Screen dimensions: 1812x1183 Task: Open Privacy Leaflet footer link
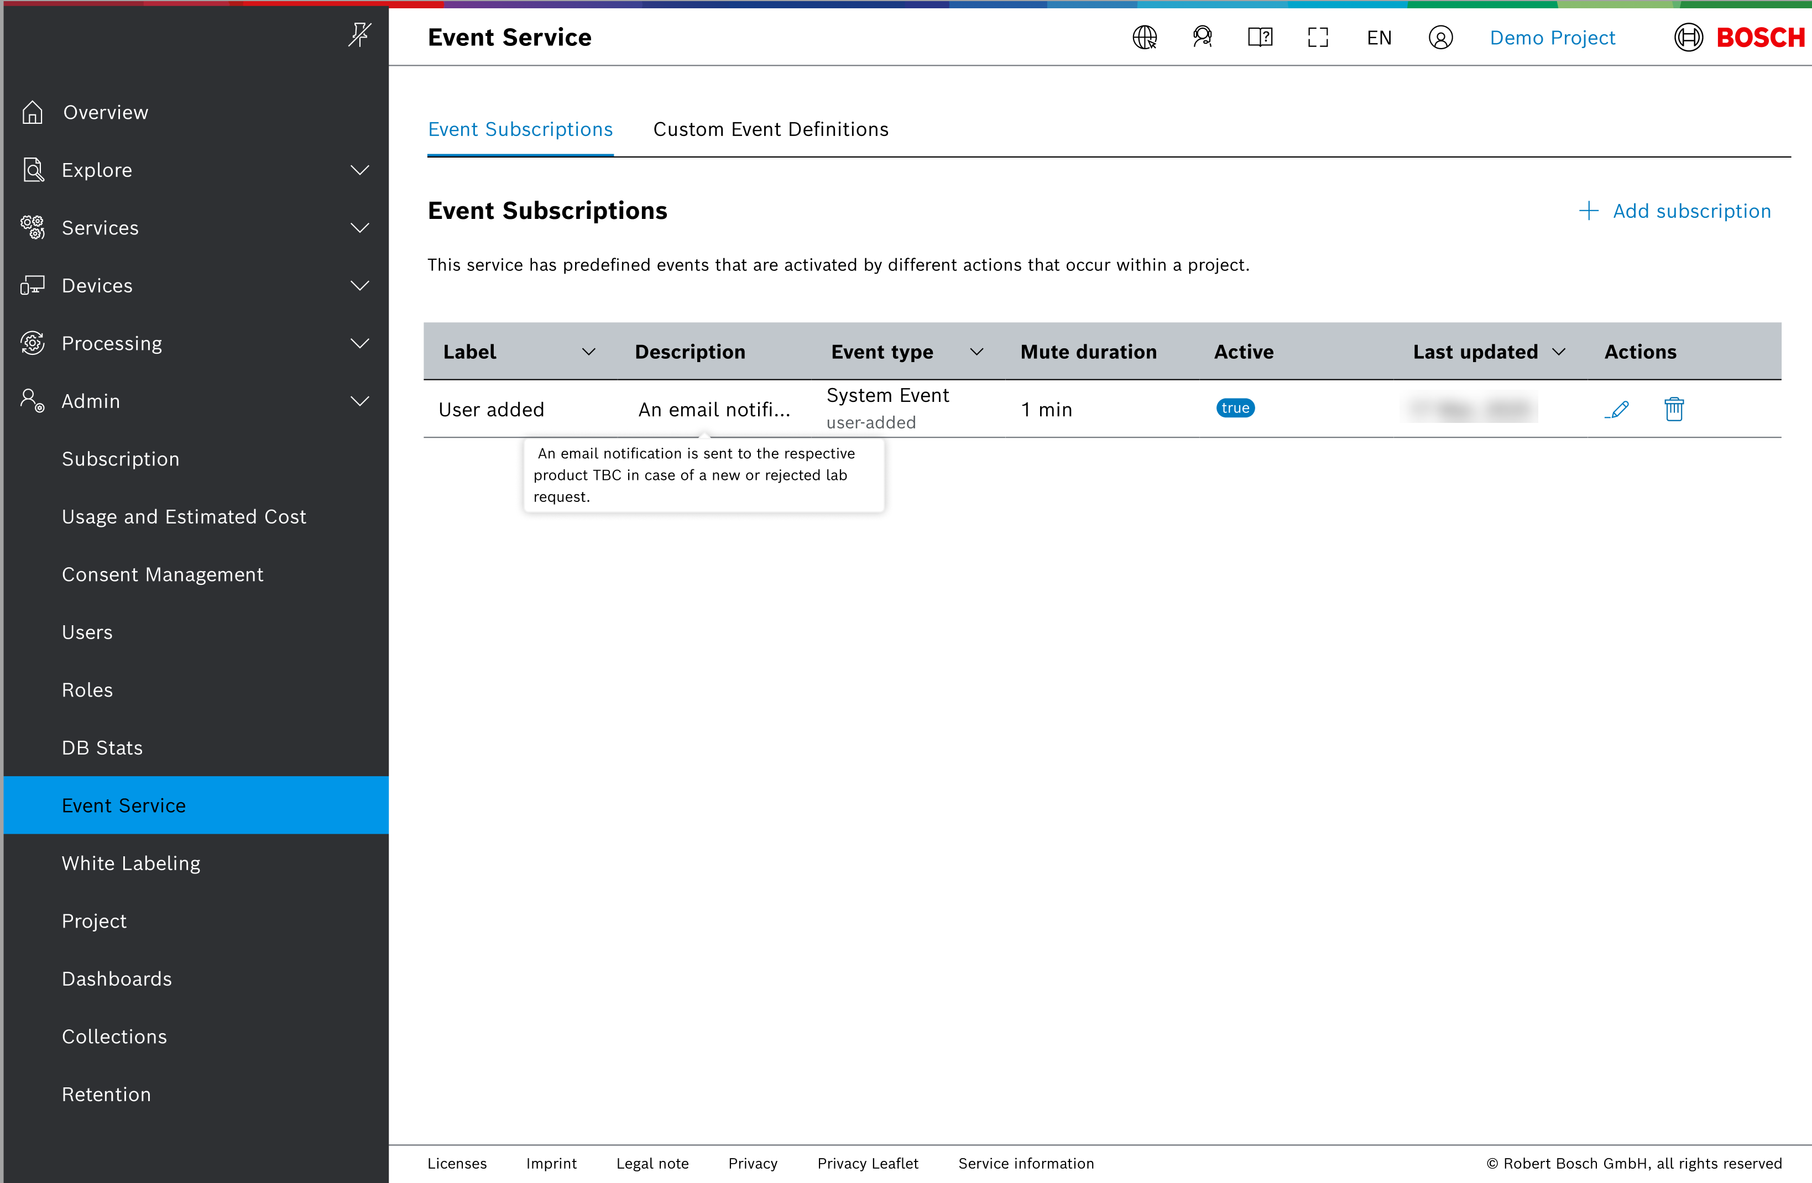pos(867,1163)
